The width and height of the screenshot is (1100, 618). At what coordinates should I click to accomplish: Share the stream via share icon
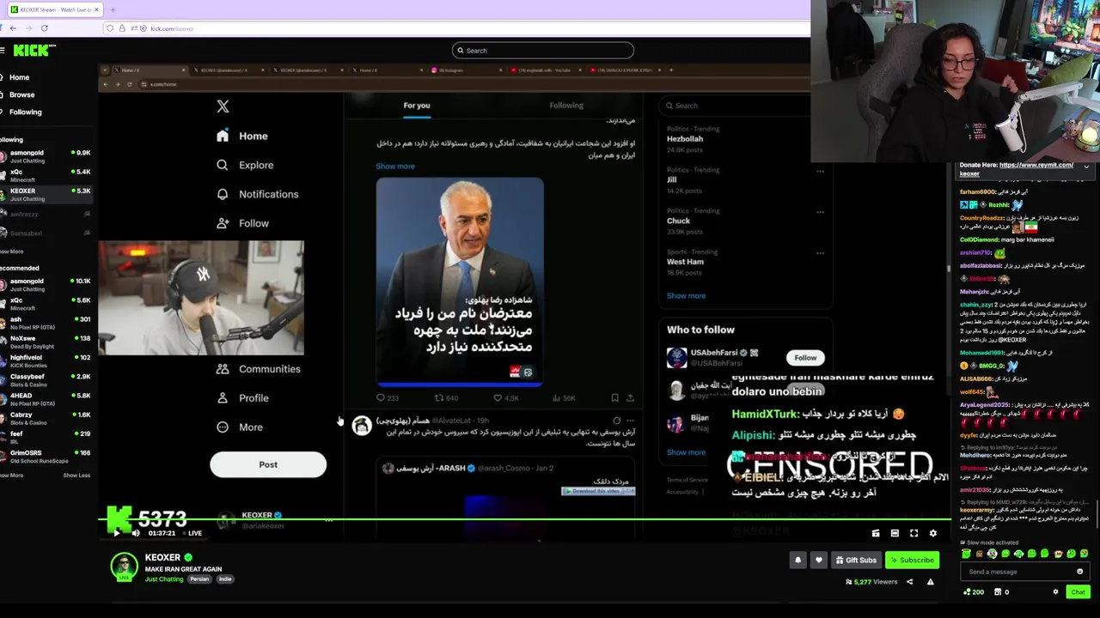(910, 582)
